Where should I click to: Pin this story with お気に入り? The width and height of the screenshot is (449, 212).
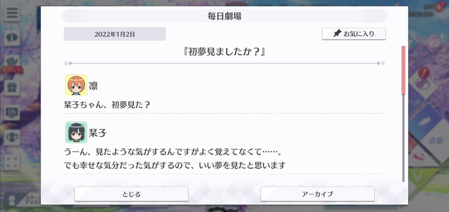(354, 34)
